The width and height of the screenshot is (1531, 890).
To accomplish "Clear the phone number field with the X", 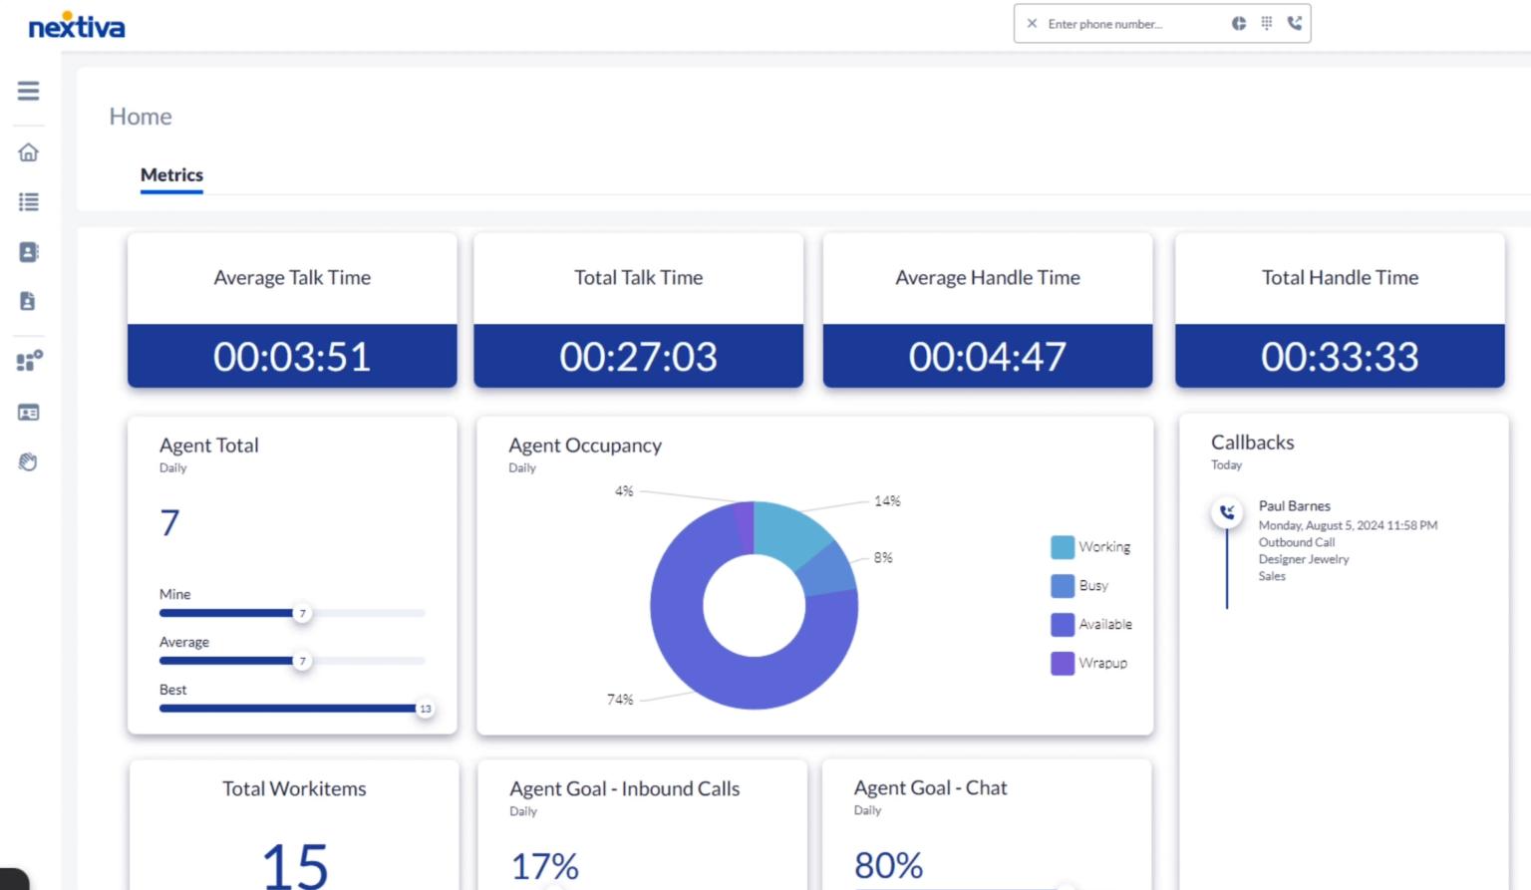I will click(x=1032, y=23).
